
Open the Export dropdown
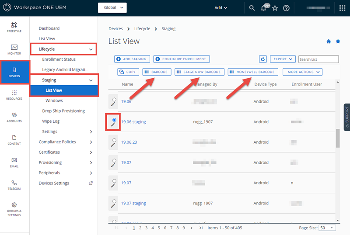[283, 59]
